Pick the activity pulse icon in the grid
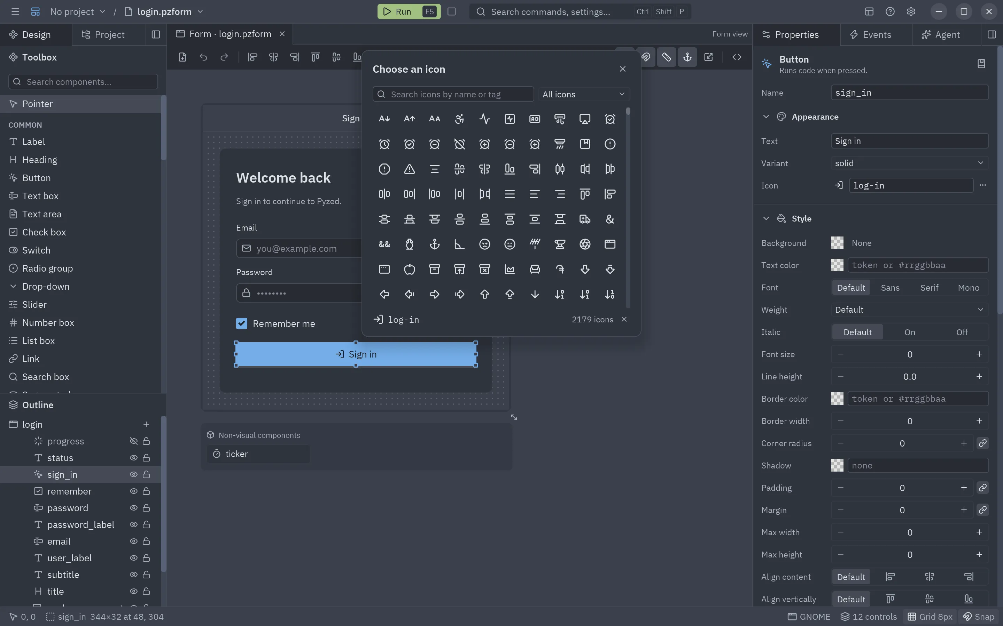Image resolution: width=1003 pixels, height=626 pixels. [x=484, y=119]
